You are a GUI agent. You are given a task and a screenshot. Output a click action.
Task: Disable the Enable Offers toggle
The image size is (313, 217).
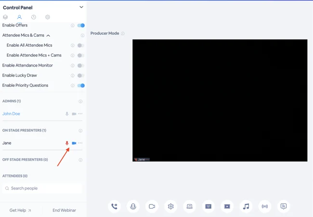click(81, 26)
